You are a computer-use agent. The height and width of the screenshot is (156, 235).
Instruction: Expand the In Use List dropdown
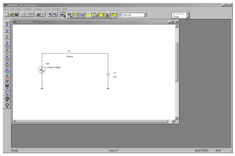[x=146, y=15]
